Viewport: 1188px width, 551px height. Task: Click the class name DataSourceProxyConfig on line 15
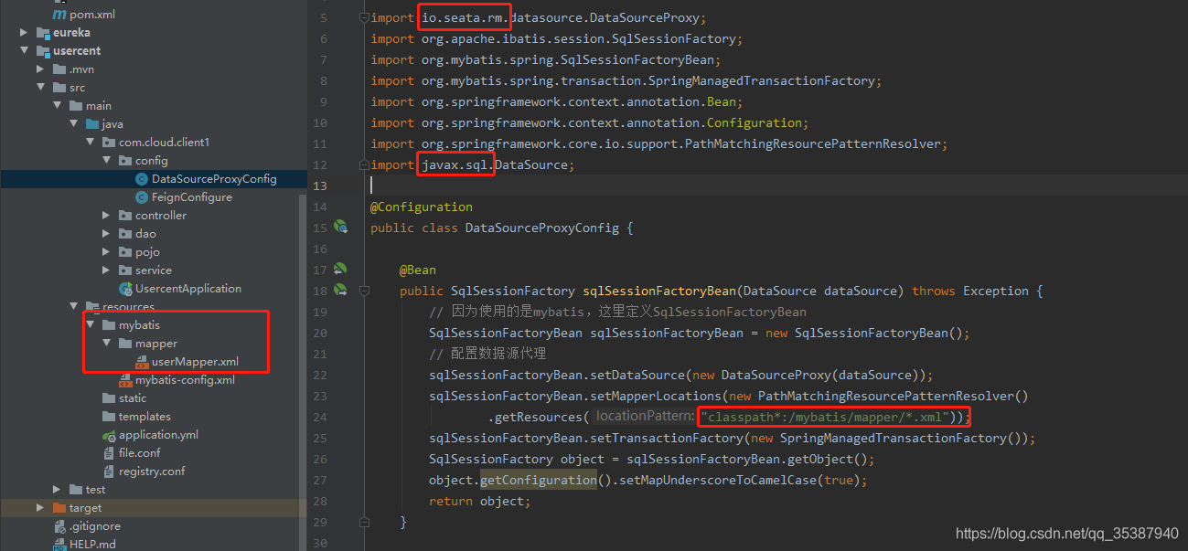tap(542, 228)
